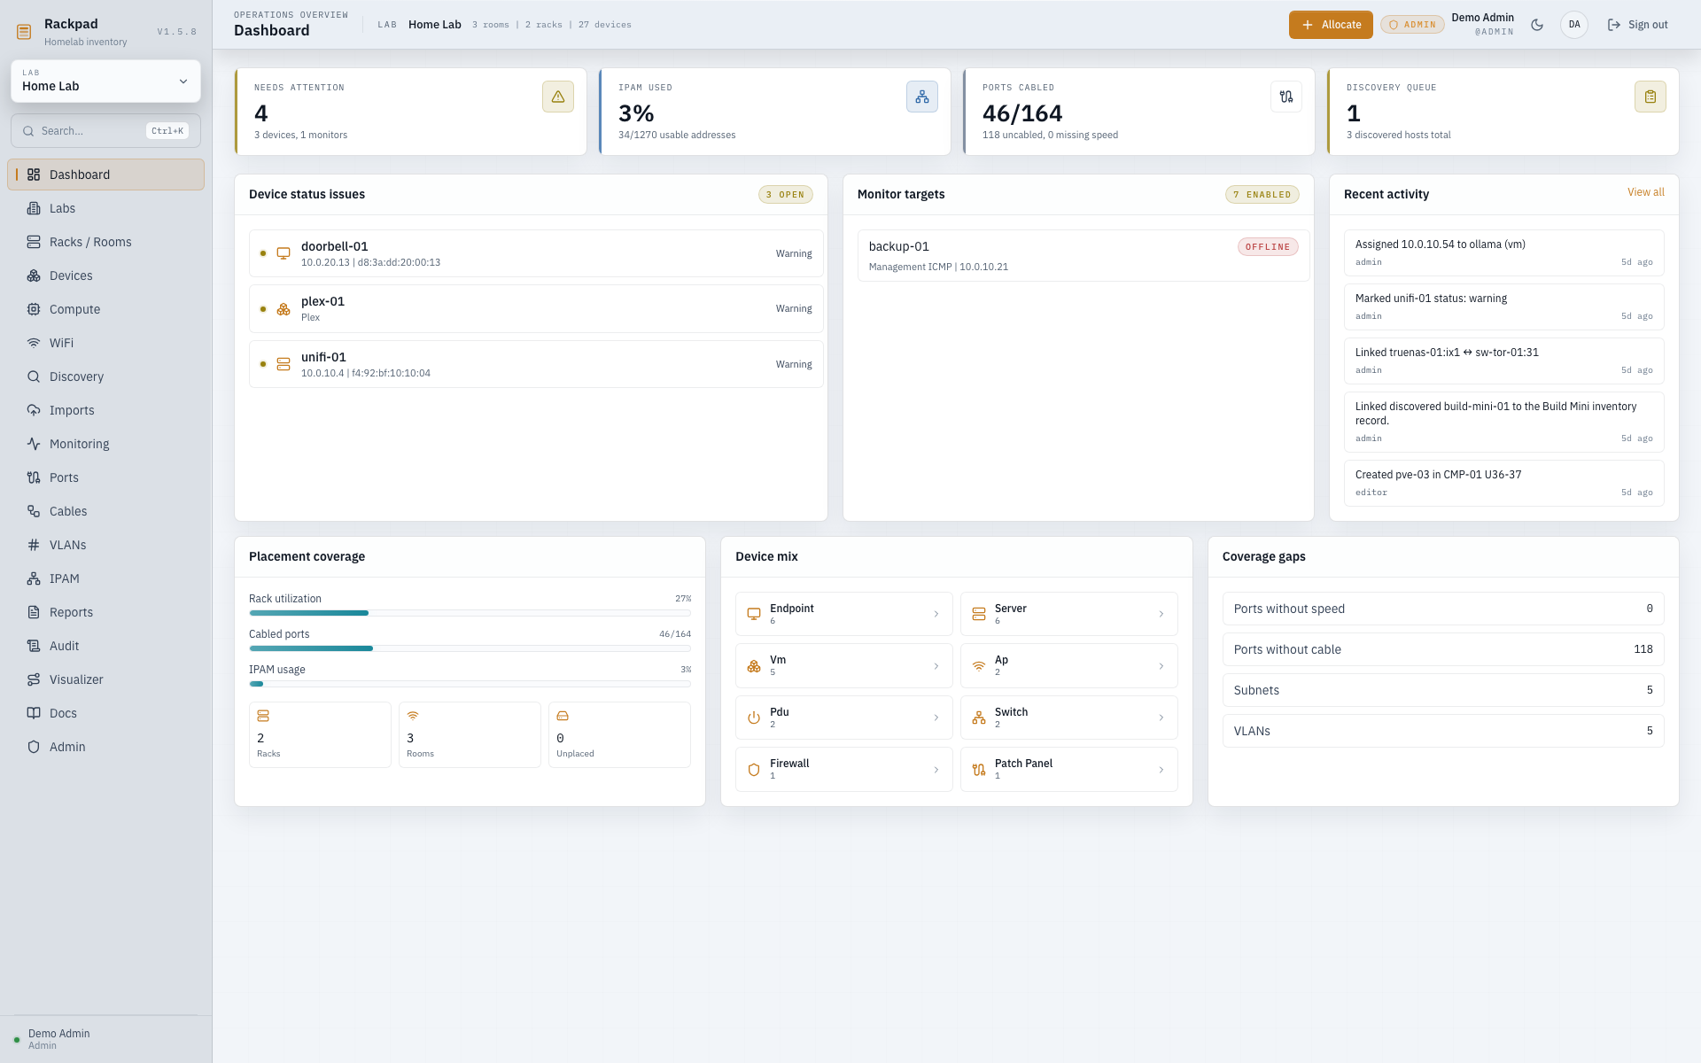Click the Cabled ports progress bar
Viewport: 1701px width, 1063px height.
tap(470, 648)
